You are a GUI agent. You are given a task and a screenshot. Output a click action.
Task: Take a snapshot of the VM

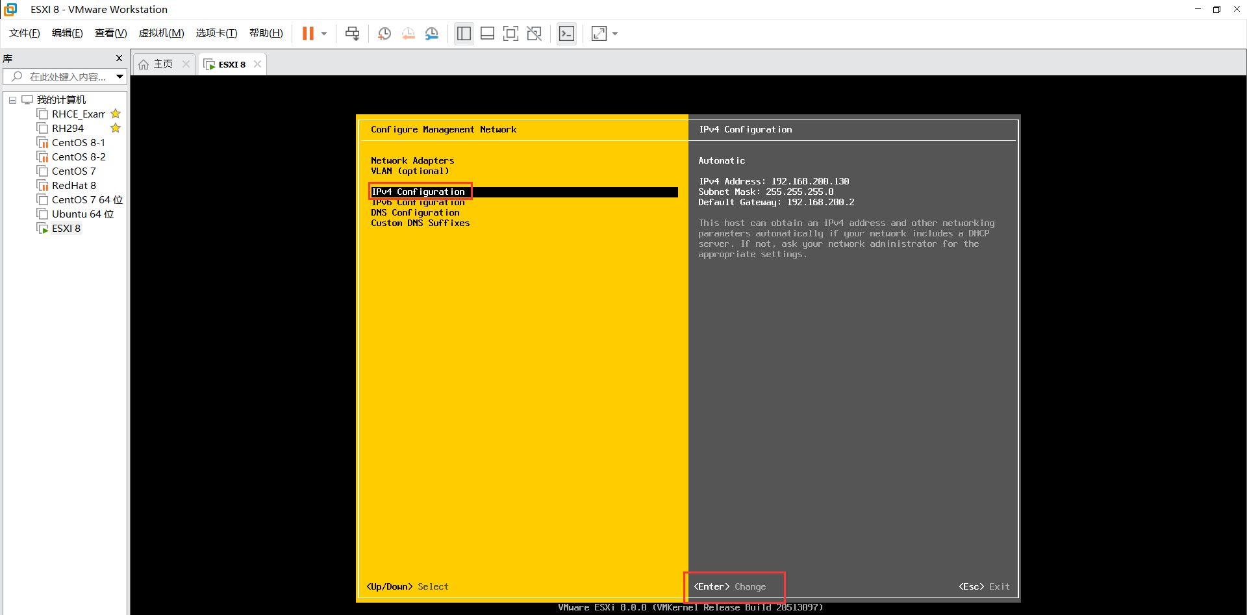[384, 34]
